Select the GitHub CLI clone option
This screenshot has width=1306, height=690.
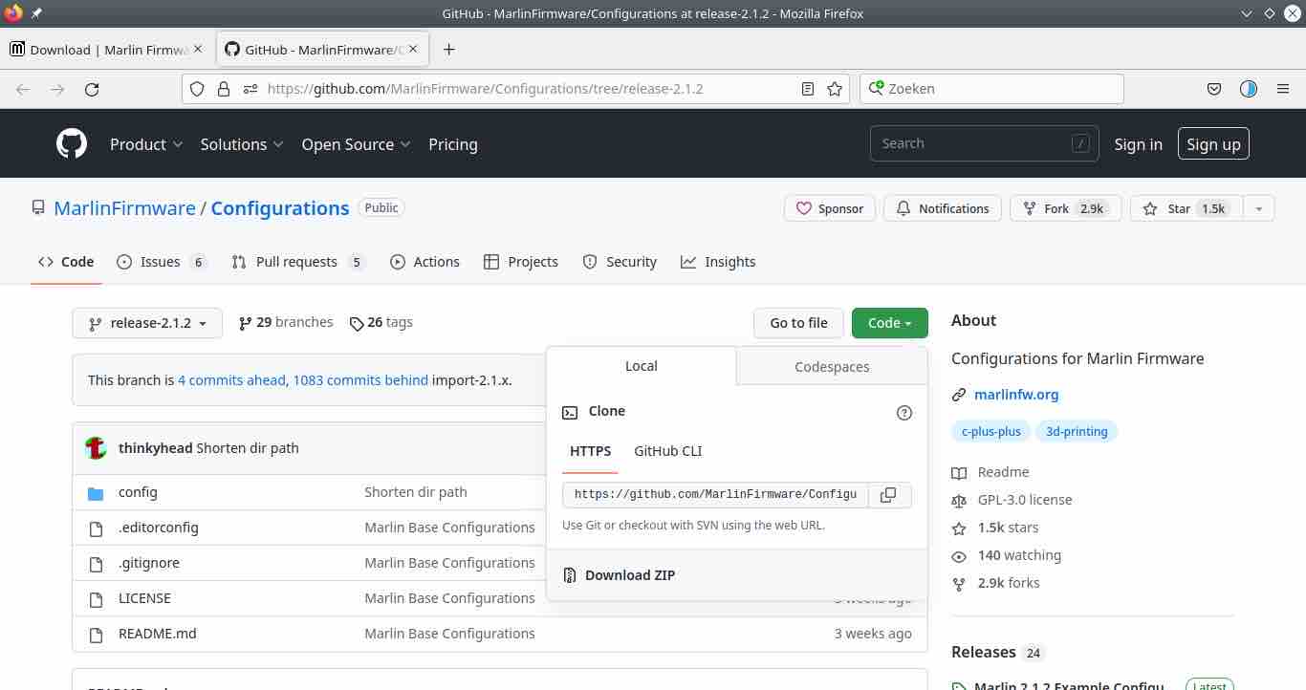(x=667, y=451)
